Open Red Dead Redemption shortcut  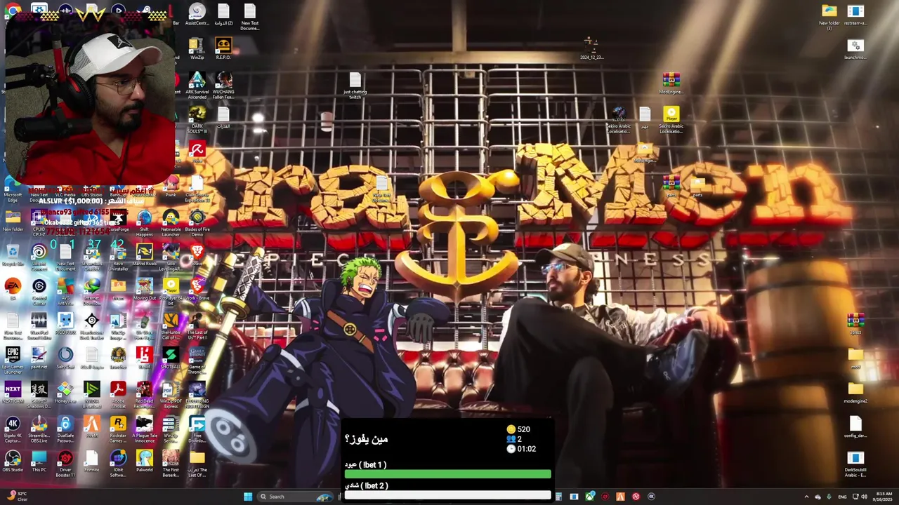pyautogui.click(x=145, y=394)
